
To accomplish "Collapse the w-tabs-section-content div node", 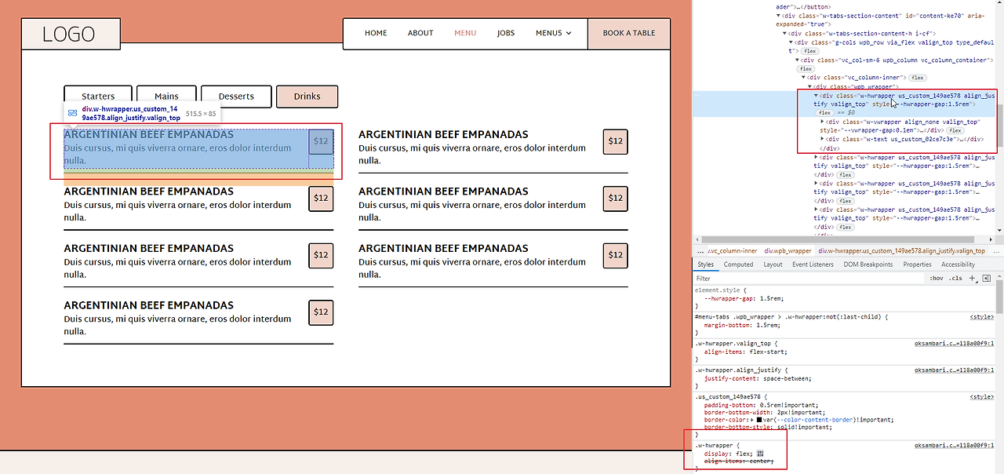I will [779, 16].
